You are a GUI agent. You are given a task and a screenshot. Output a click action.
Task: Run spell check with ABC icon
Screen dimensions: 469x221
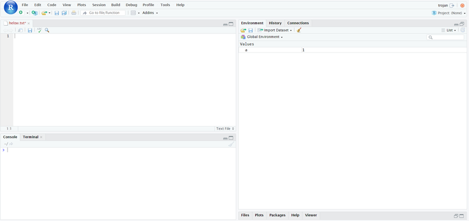click(39, 30)
